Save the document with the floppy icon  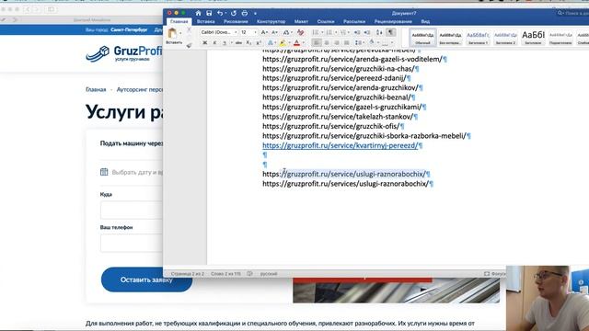click(209, 13)
